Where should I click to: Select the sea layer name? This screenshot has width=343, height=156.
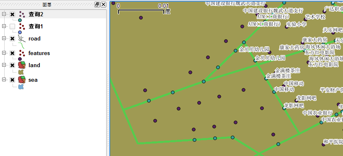pyautogui.click(x=33, y=80)
